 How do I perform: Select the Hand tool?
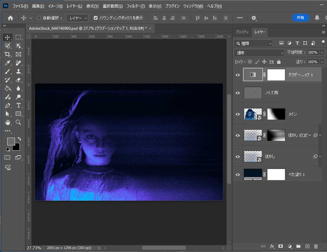click(x=8, y=122)
